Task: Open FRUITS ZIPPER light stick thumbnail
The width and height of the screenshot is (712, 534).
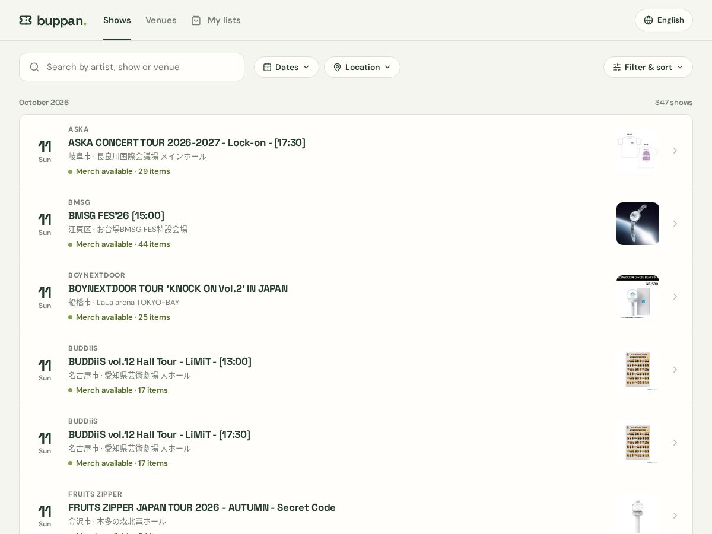Action: click(x=638, y=514)
